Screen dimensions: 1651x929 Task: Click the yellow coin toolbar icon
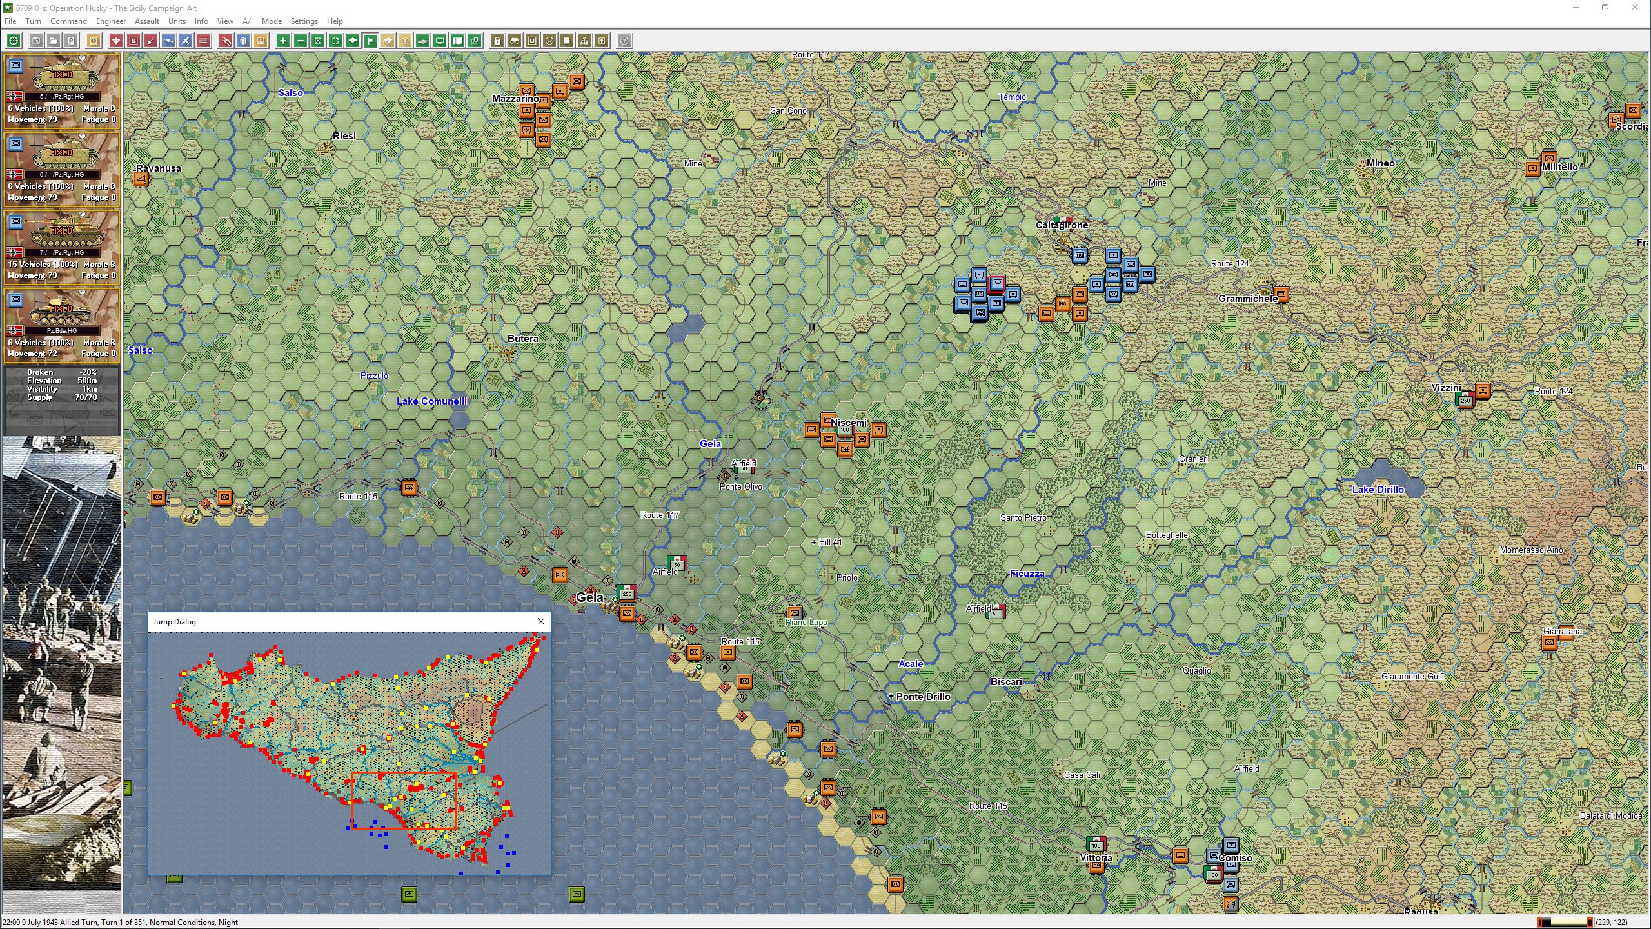click(405, 41)
